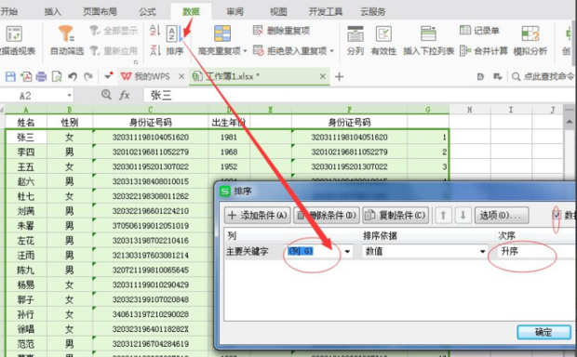Click the ascending sort A-Z icon
Image resolution: width=577 pixels, height=357 pixels.
[154, 30]
